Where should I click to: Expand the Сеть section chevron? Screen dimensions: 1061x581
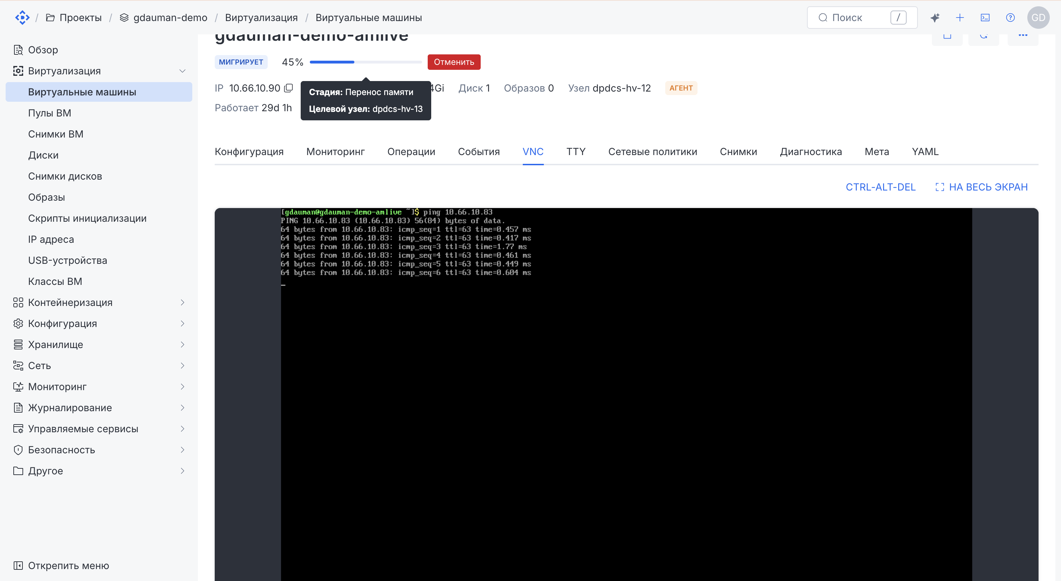pos(182,365)
